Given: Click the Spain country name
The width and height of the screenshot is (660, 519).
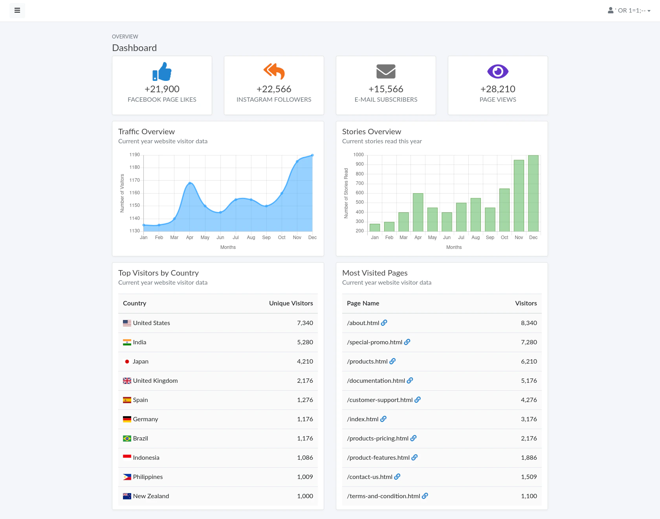Looking at the screenshot, I should click(140, 400).
